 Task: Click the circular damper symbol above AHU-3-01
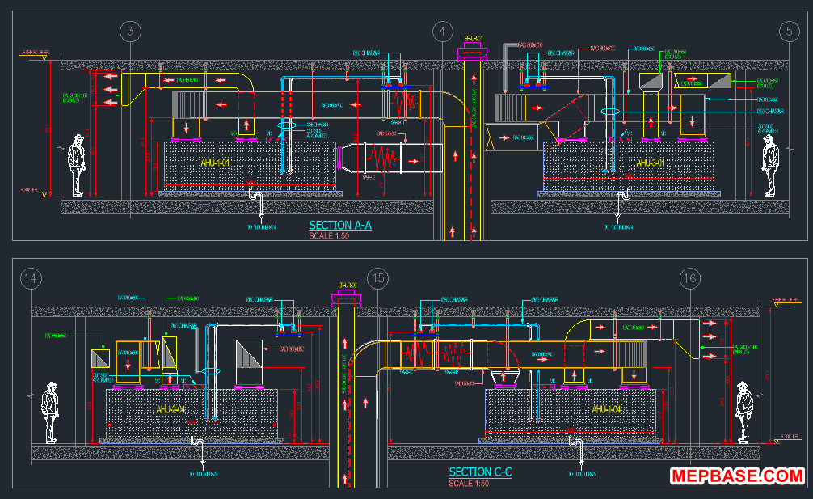tap(611, 112)
